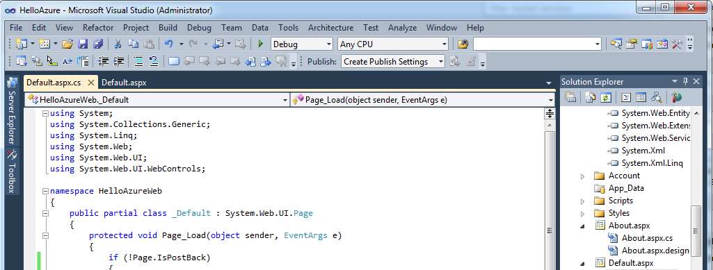
Task: Collapse the using directives region
Action: pyautogui.click(x=45, y=113)
